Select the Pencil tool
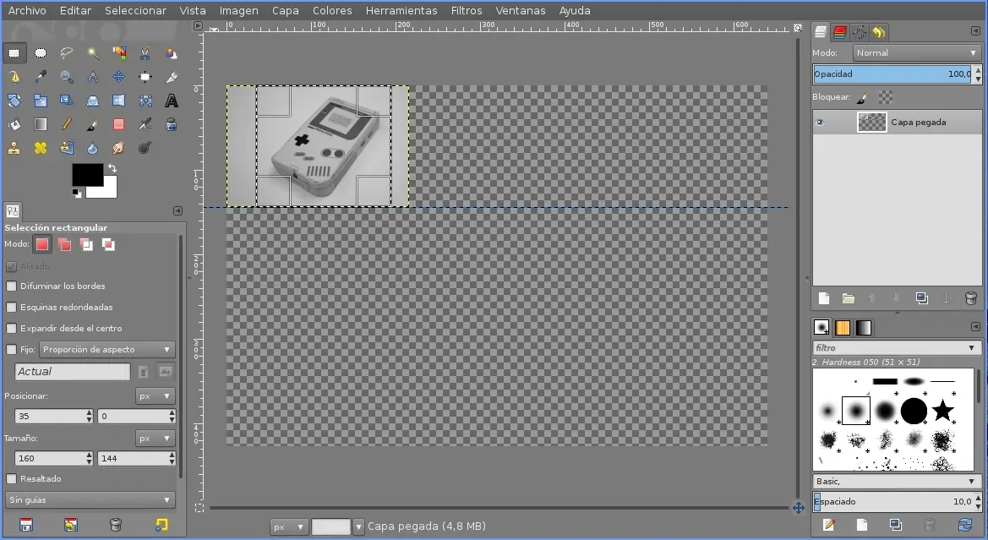 point(67,125)
